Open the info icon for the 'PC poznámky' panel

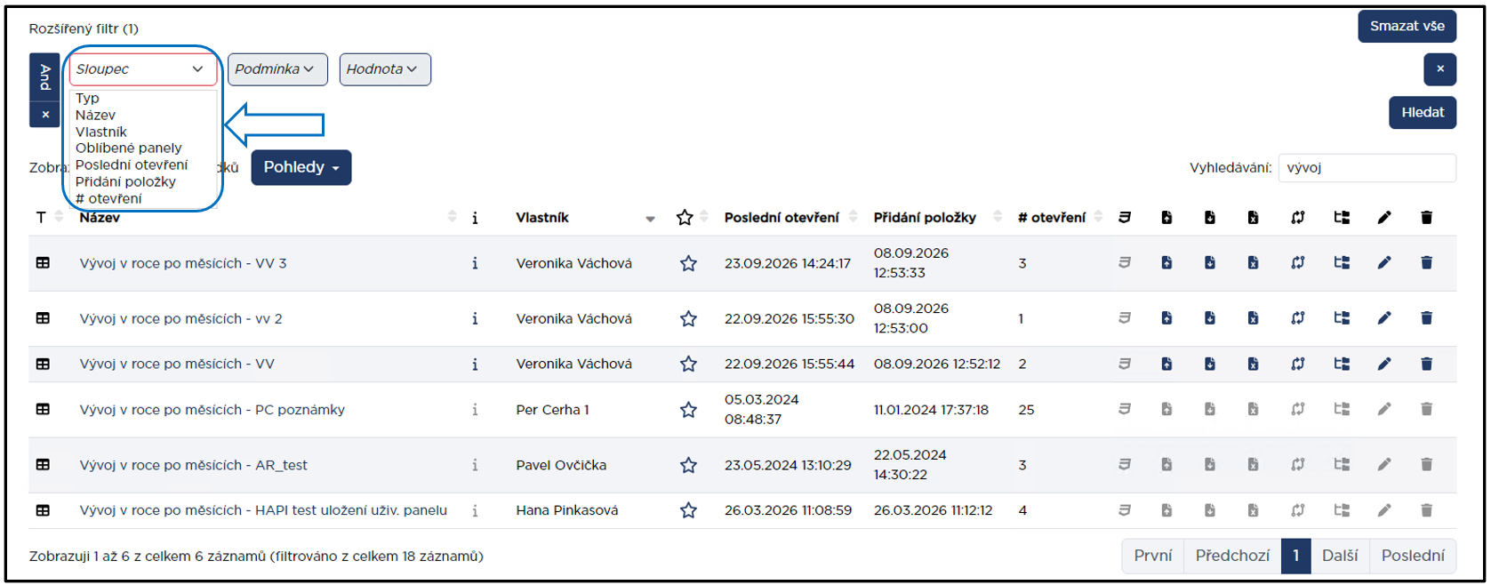click(x=475, y=410)
